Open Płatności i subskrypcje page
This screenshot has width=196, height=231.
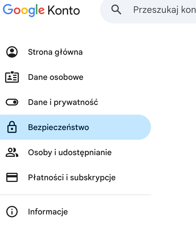(72, 177)
